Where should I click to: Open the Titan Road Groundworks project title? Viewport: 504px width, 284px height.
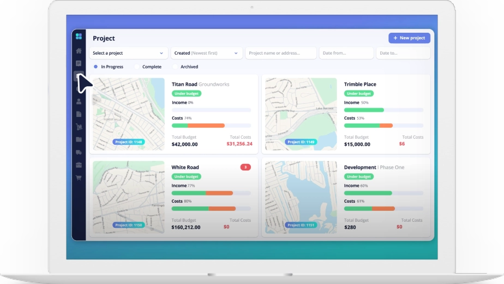pyautogui.click(x=200, y=85)
